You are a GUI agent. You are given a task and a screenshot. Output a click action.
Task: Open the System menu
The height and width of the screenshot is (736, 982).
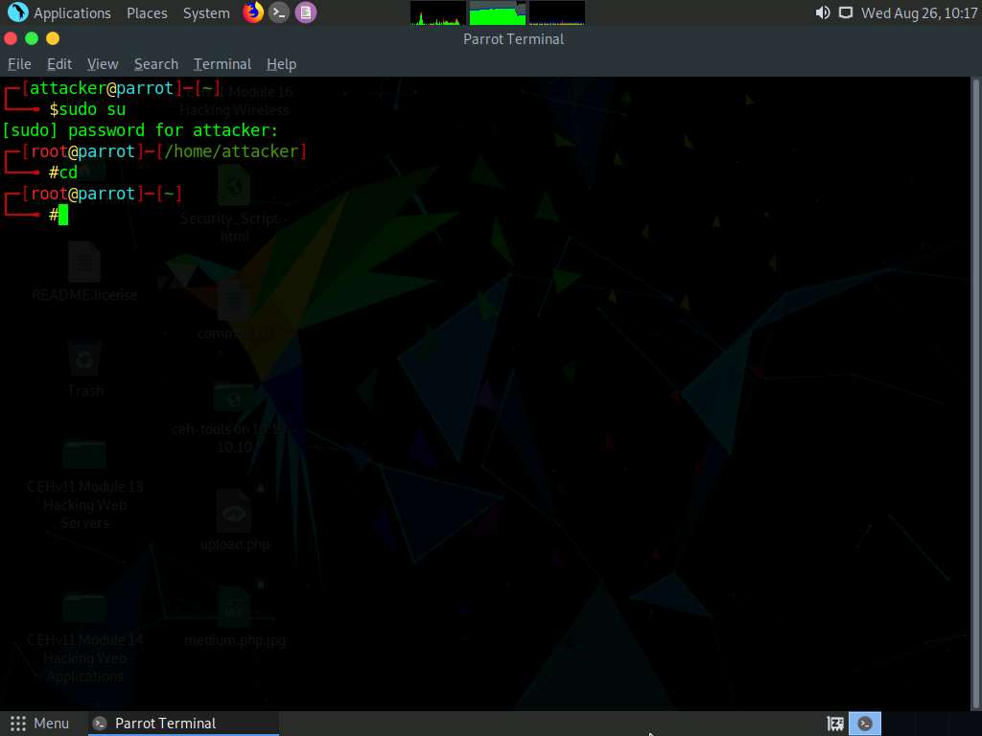tap(206, 12)
